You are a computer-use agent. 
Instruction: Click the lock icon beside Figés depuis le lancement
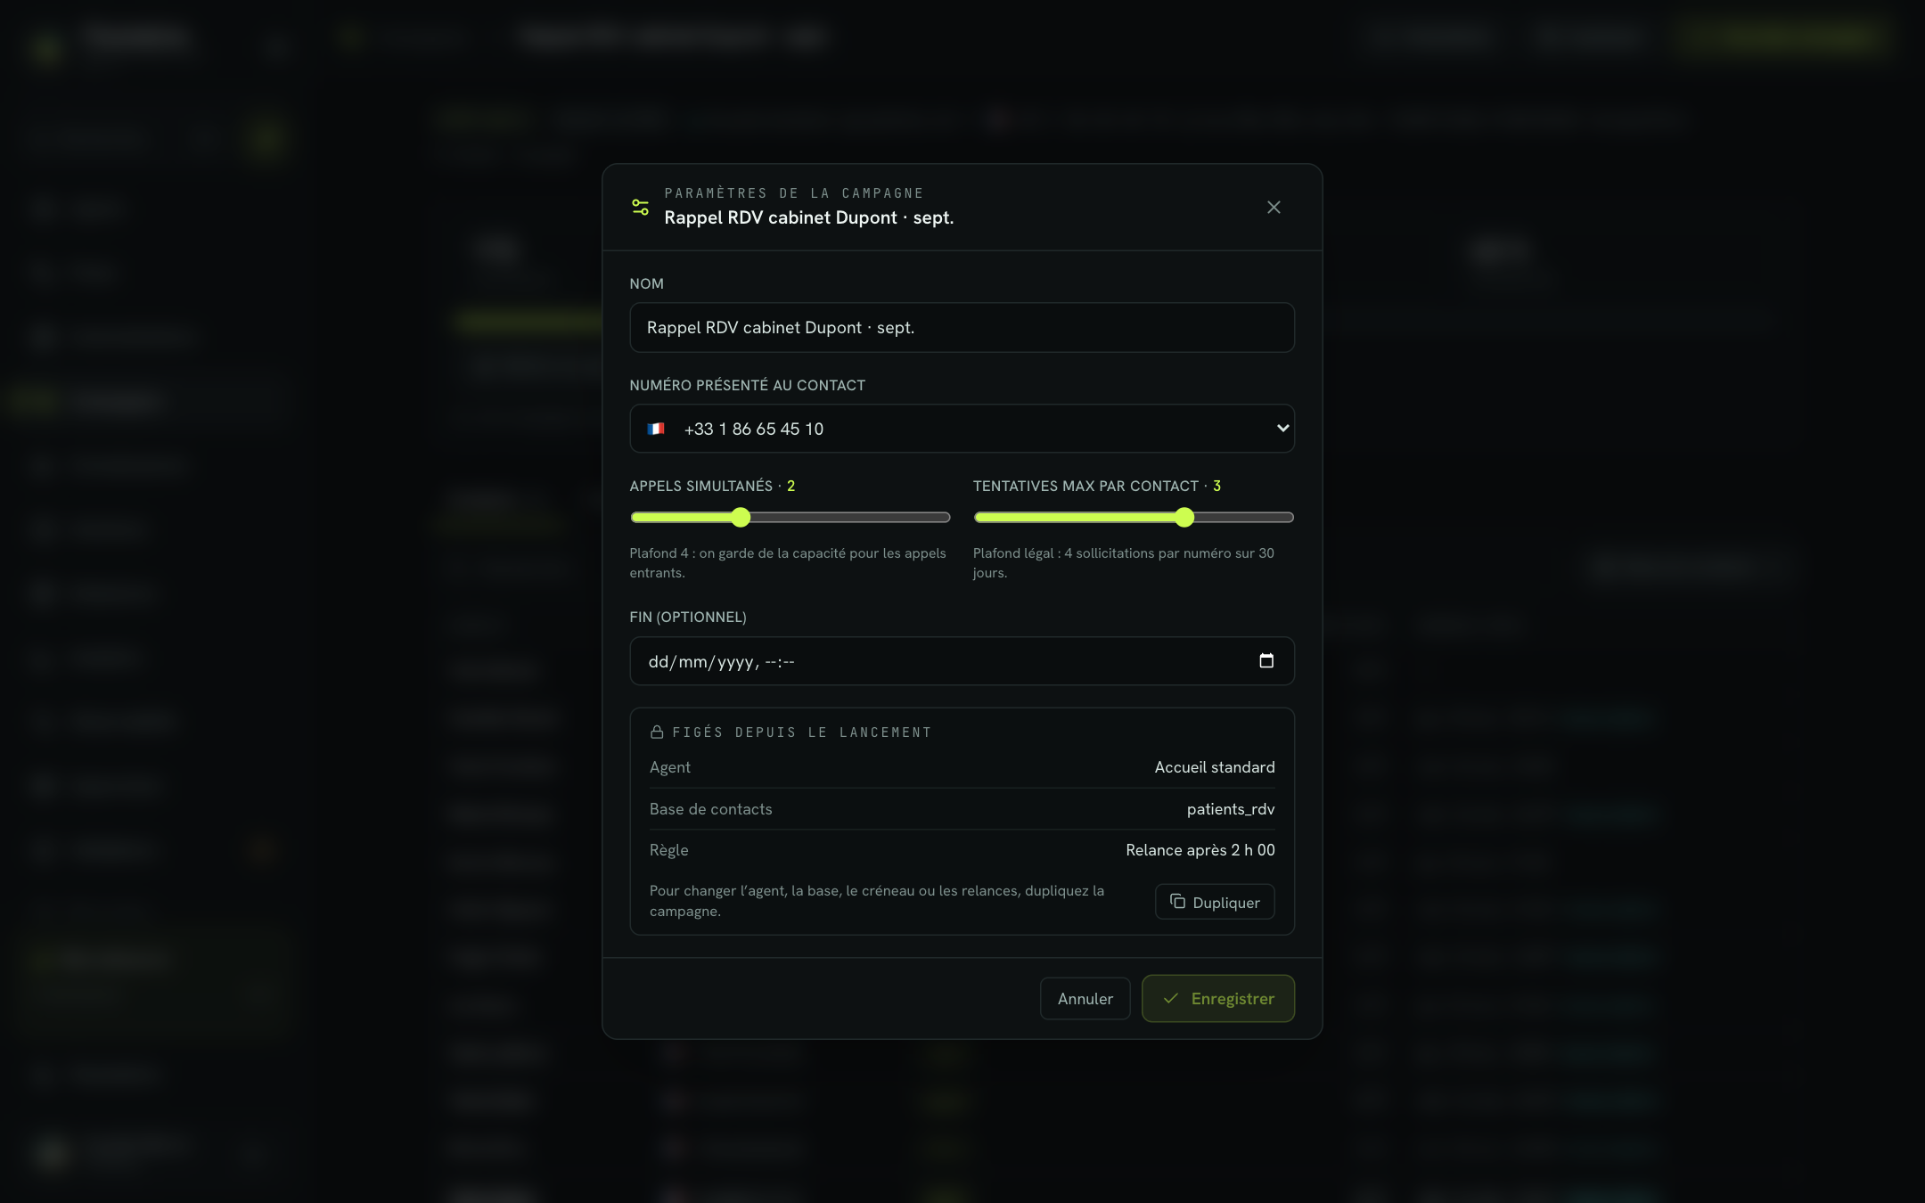657,732
